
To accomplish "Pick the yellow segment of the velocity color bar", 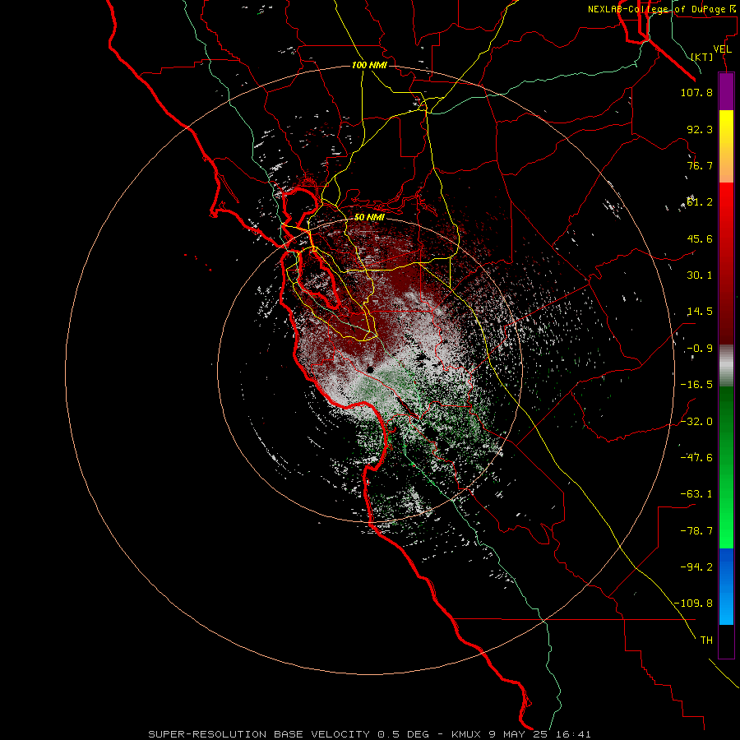I will click(x=726, y=146).
